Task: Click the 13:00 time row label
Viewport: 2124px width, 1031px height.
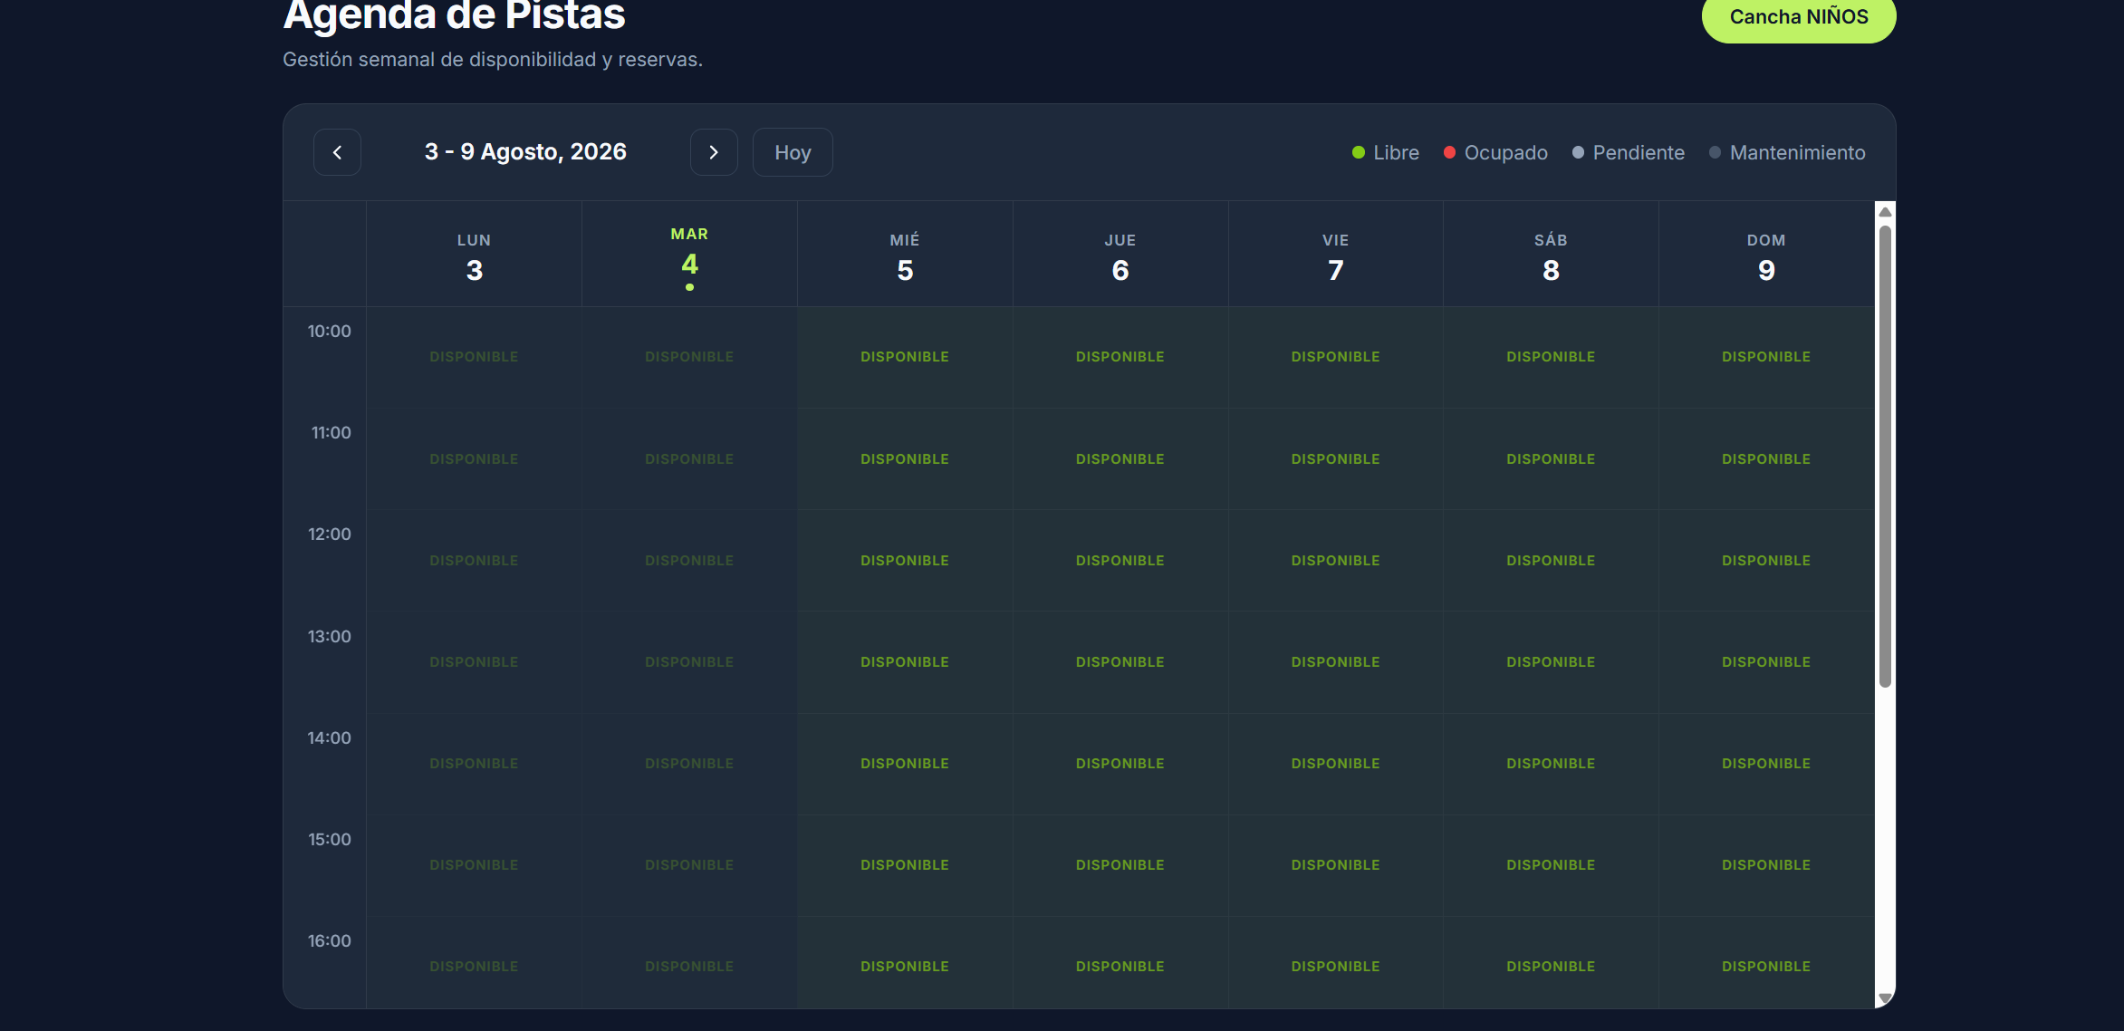Action: (x=329, y=637)
